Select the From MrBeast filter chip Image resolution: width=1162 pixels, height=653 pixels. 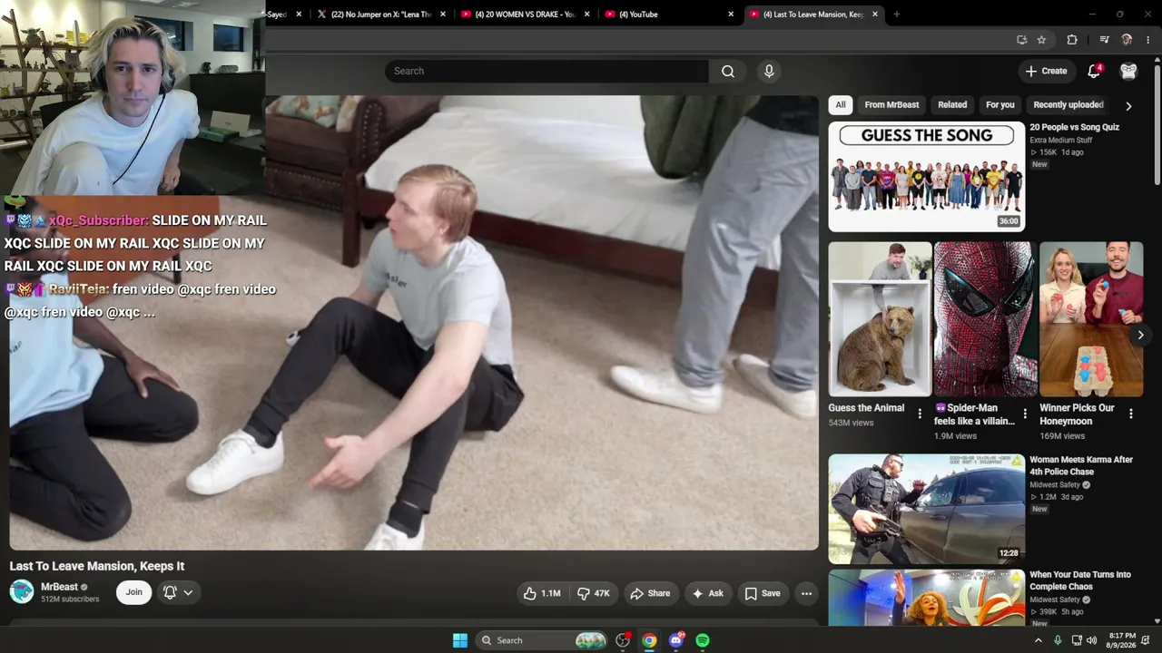(x=891, y=105)
